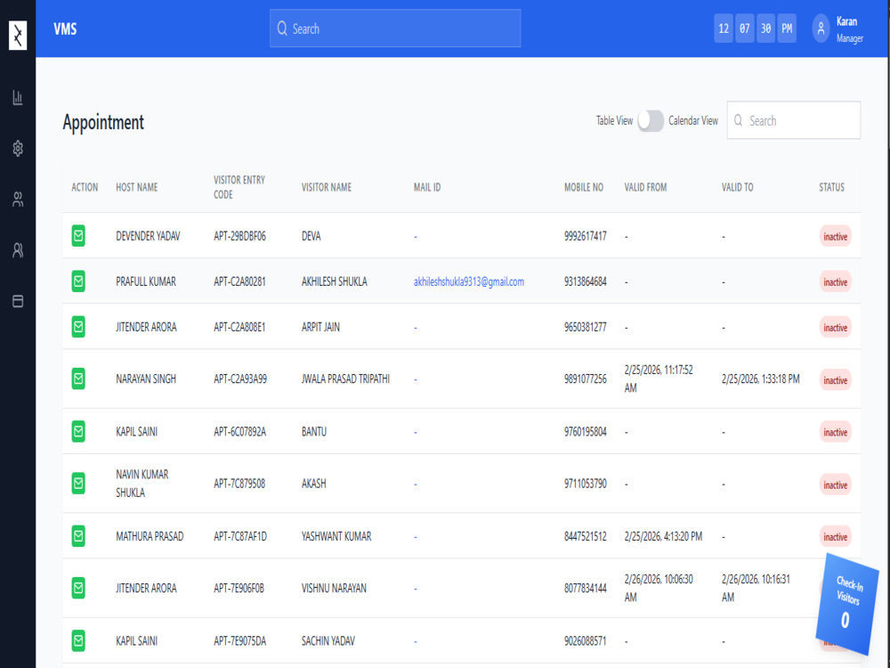Select entry code APT-C2A808E1

click(239, 327)
